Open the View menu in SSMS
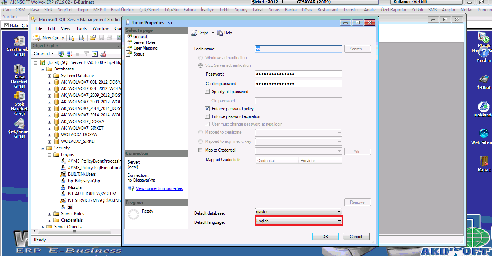Screen dimensions: 492x256 click(66, 28)
